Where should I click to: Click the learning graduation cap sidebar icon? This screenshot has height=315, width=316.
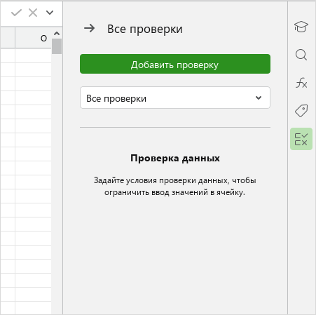point(301,27)
